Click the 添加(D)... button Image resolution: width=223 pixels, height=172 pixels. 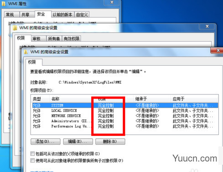46,141
